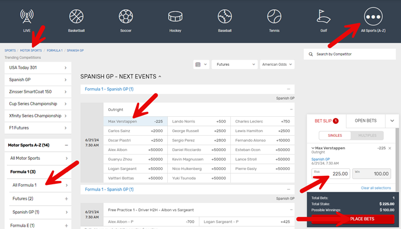Collapse the Motor Sports A-Z section

66,145
